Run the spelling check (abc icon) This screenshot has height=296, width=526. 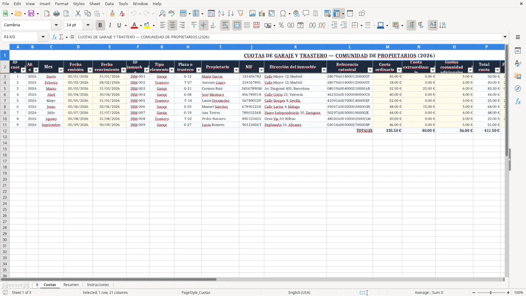point(171,14)
